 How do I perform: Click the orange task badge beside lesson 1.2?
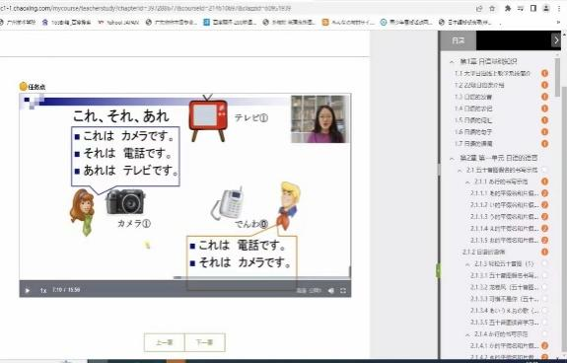(544, 86)
